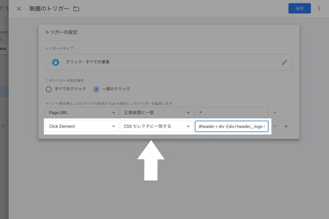Click the pencil edit icon for trigger type
Screen dimensions: 329x219
[284, 62]
